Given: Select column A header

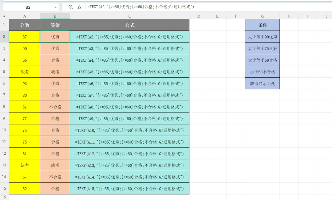Looking at the screenshot, I should pyautogui.click(x=25, y=16).
